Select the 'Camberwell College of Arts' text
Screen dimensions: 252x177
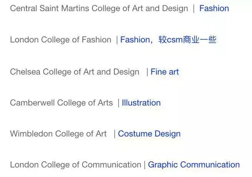point(61,103)
